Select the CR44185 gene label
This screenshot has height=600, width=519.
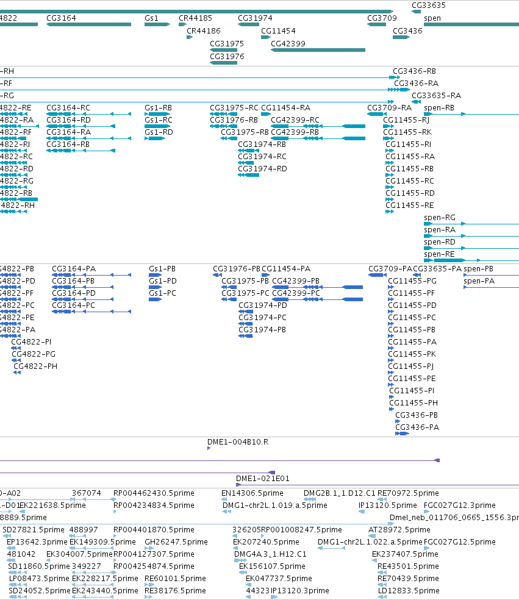(x=195, y=18)
